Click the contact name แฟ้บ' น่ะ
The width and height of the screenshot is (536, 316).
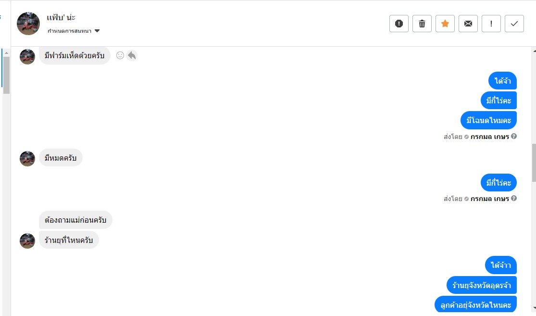click(61, 17)
